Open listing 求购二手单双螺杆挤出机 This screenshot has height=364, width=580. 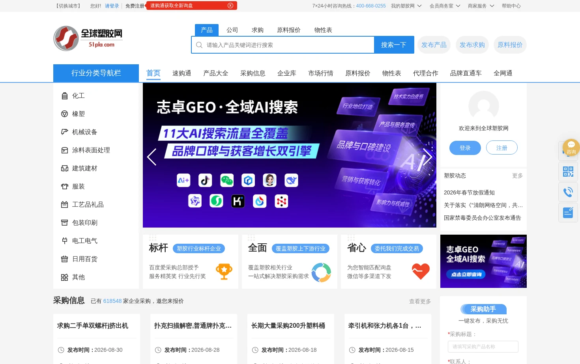(x=93, y=326)
